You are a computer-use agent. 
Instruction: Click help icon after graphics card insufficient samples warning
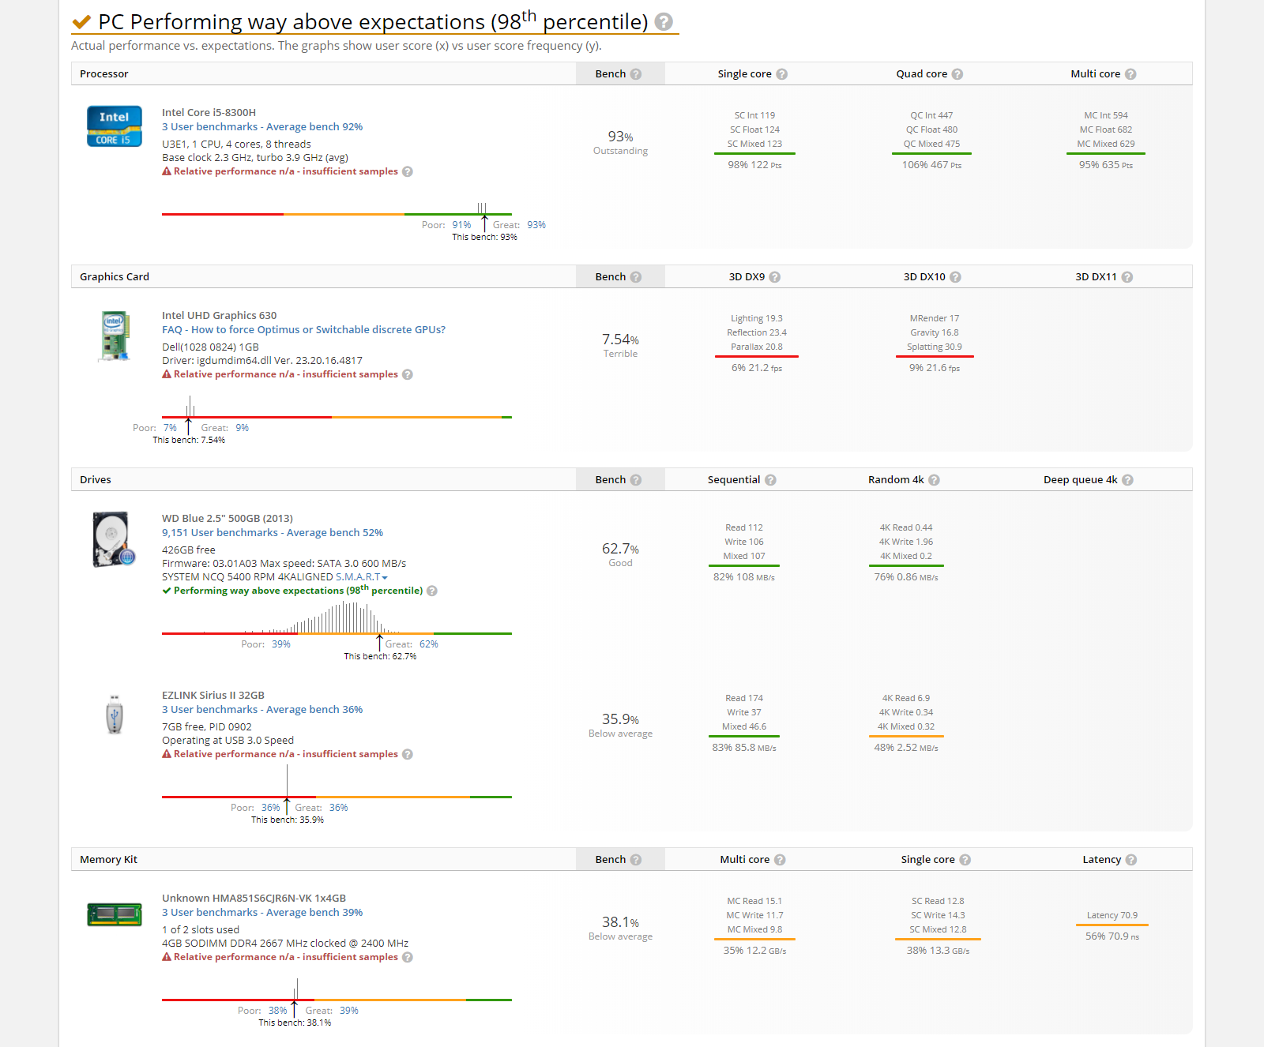click(408, 374)
